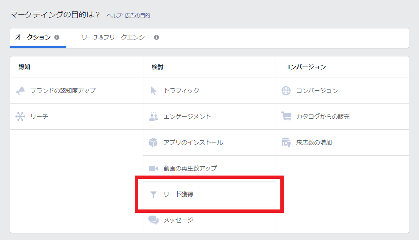419x240 pixels.
Task: Switch to the リーチ&フリークエンシー tab
Action: tap(120, 38)
